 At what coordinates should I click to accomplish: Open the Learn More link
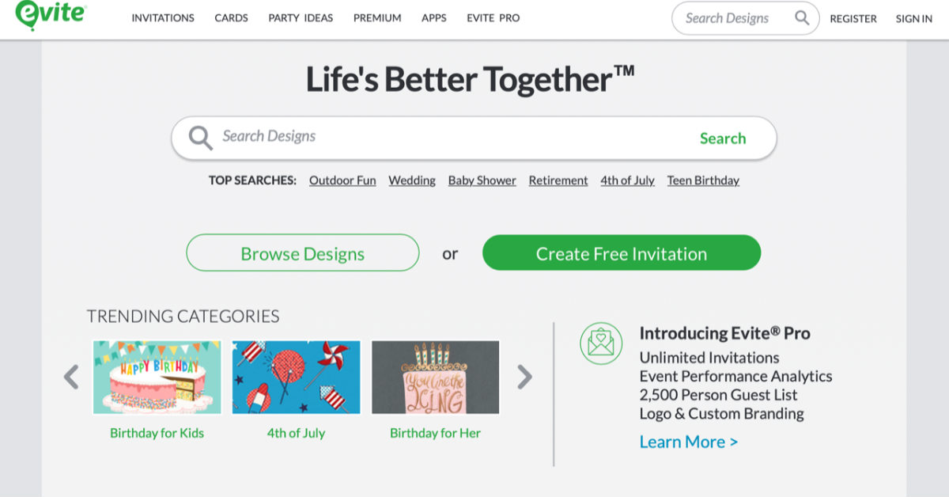click(x=688, y=442)
